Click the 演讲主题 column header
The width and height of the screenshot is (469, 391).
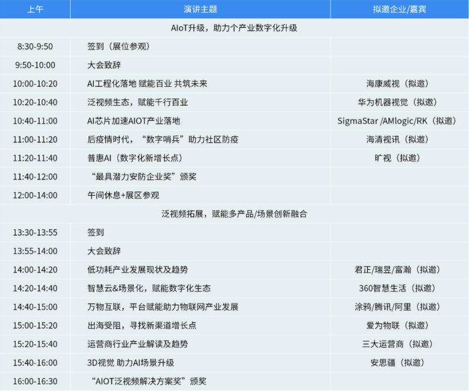pyautogui.click(x=200, y=9)
